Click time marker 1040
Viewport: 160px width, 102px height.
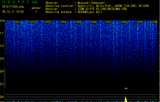point(154,22)
